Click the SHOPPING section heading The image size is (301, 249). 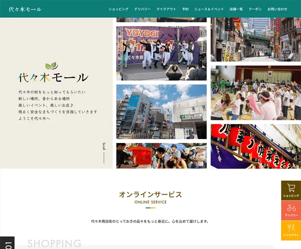pyautogui.click(x=54, y=243)
